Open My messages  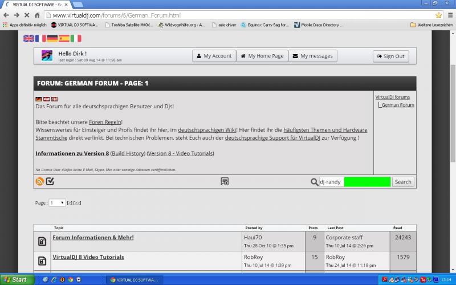pyautogui.click(x=312, y=56)
